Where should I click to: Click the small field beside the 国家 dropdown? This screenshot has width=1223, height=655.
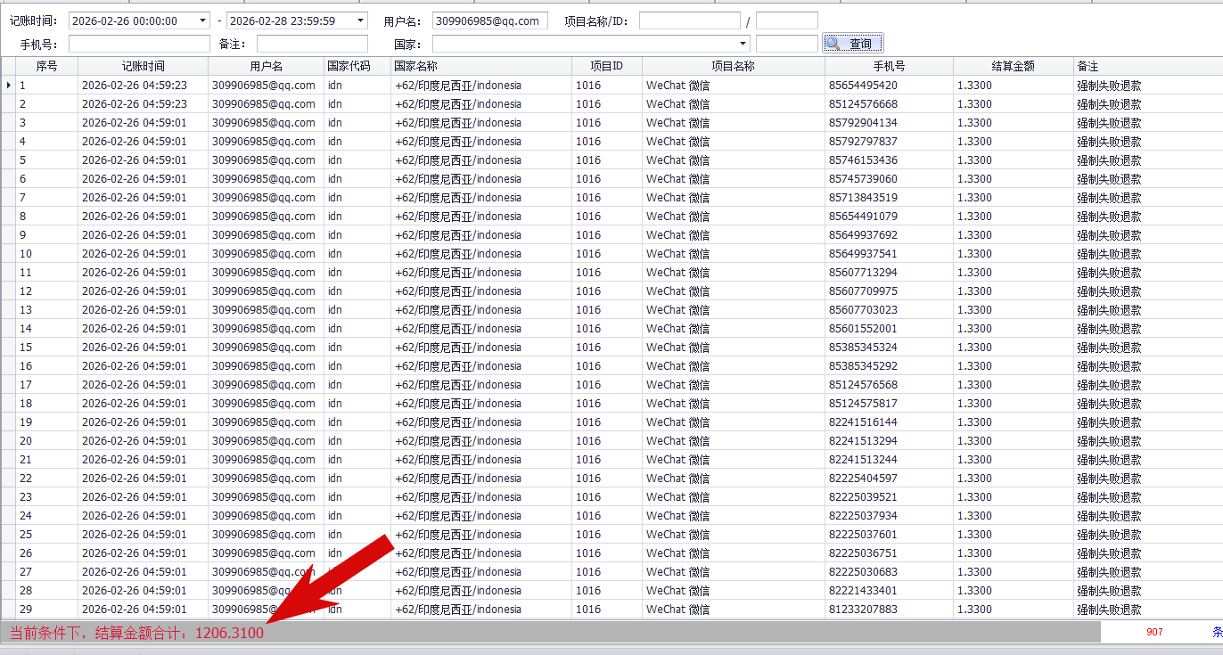tap(786, 43)
